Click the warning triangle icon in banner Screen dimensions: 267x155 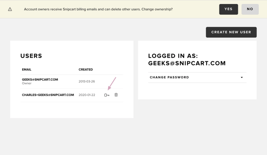pos(10,9)
